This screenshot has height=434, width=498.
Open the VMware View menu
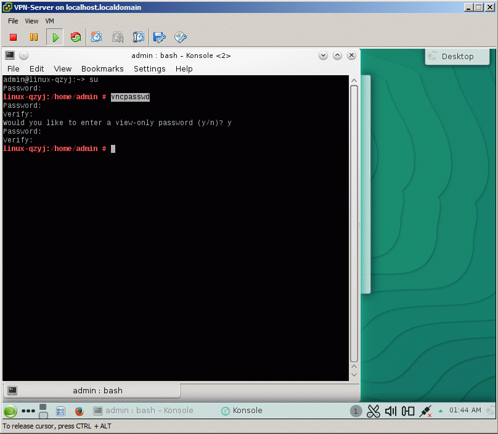(x=31, y=21)
